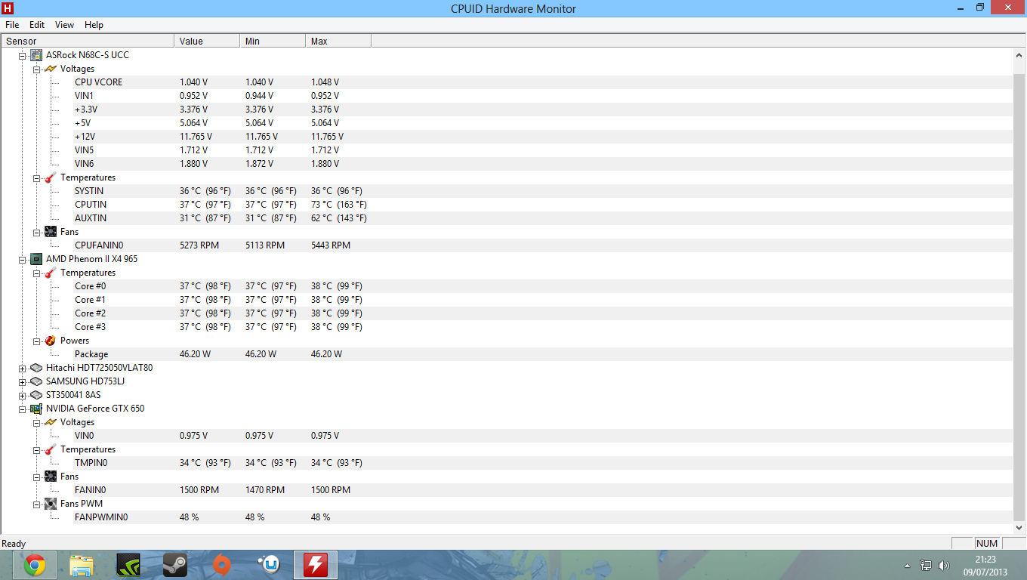
Task: Select the CPUFANIN0 fan row
Action: pos(507,245)
